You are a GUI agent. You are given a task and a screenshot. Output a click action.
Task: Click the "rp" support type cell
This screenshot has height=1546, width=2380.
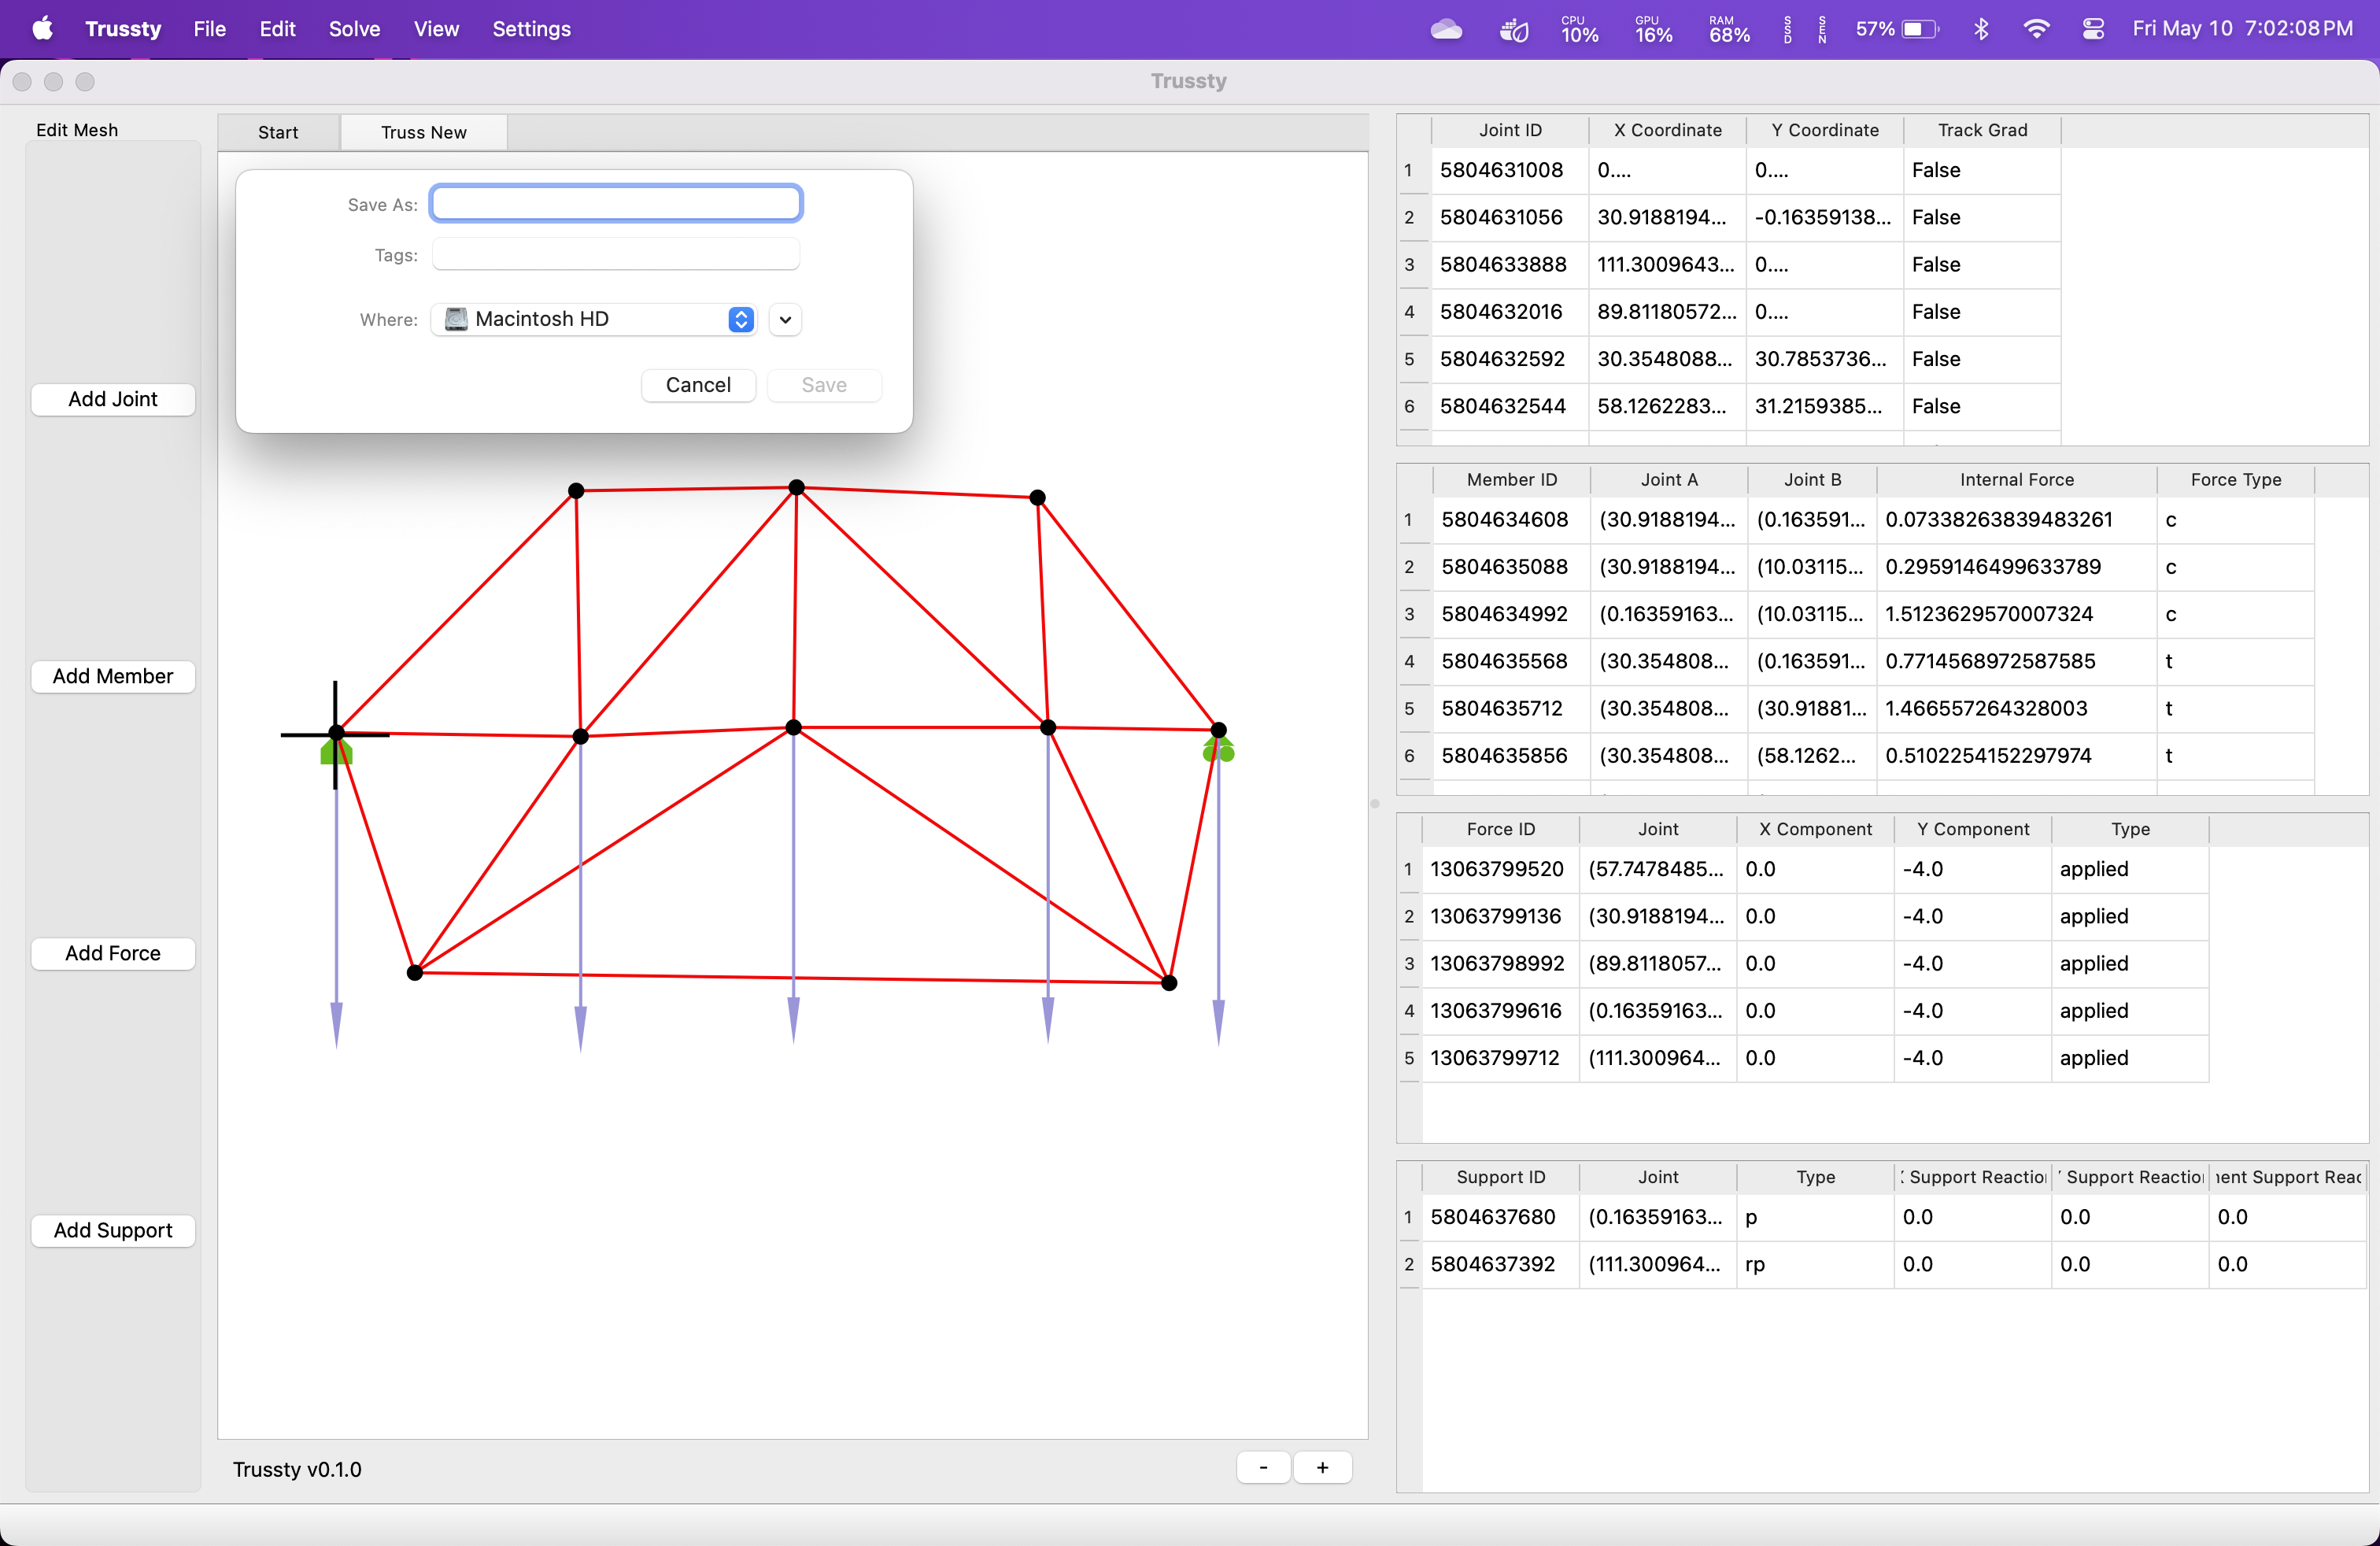point(1816,1265)
